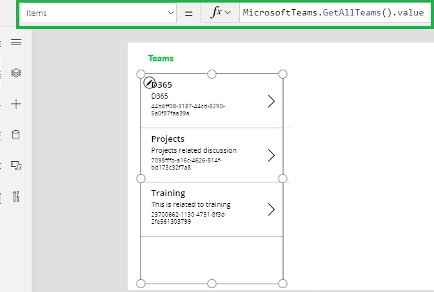Open the Advanced tools icon
This screenshot has width=434, height=292.
(x=16, y=197)
